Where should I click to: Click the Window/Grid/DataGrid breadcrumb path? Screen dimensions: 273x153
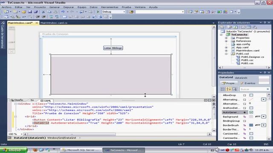coord(61,138)
